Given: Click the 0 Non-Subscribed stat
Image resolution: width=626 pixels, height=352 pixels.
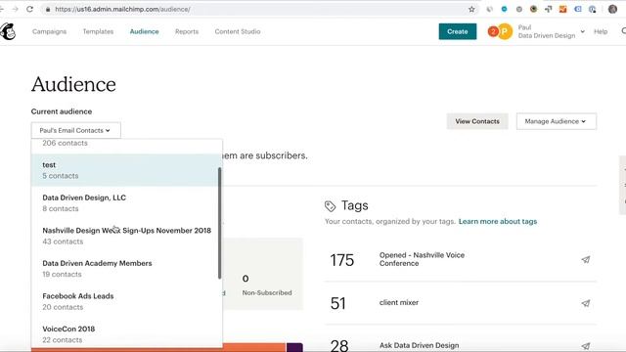Looking at the screenshot, I should pos(267,285).
